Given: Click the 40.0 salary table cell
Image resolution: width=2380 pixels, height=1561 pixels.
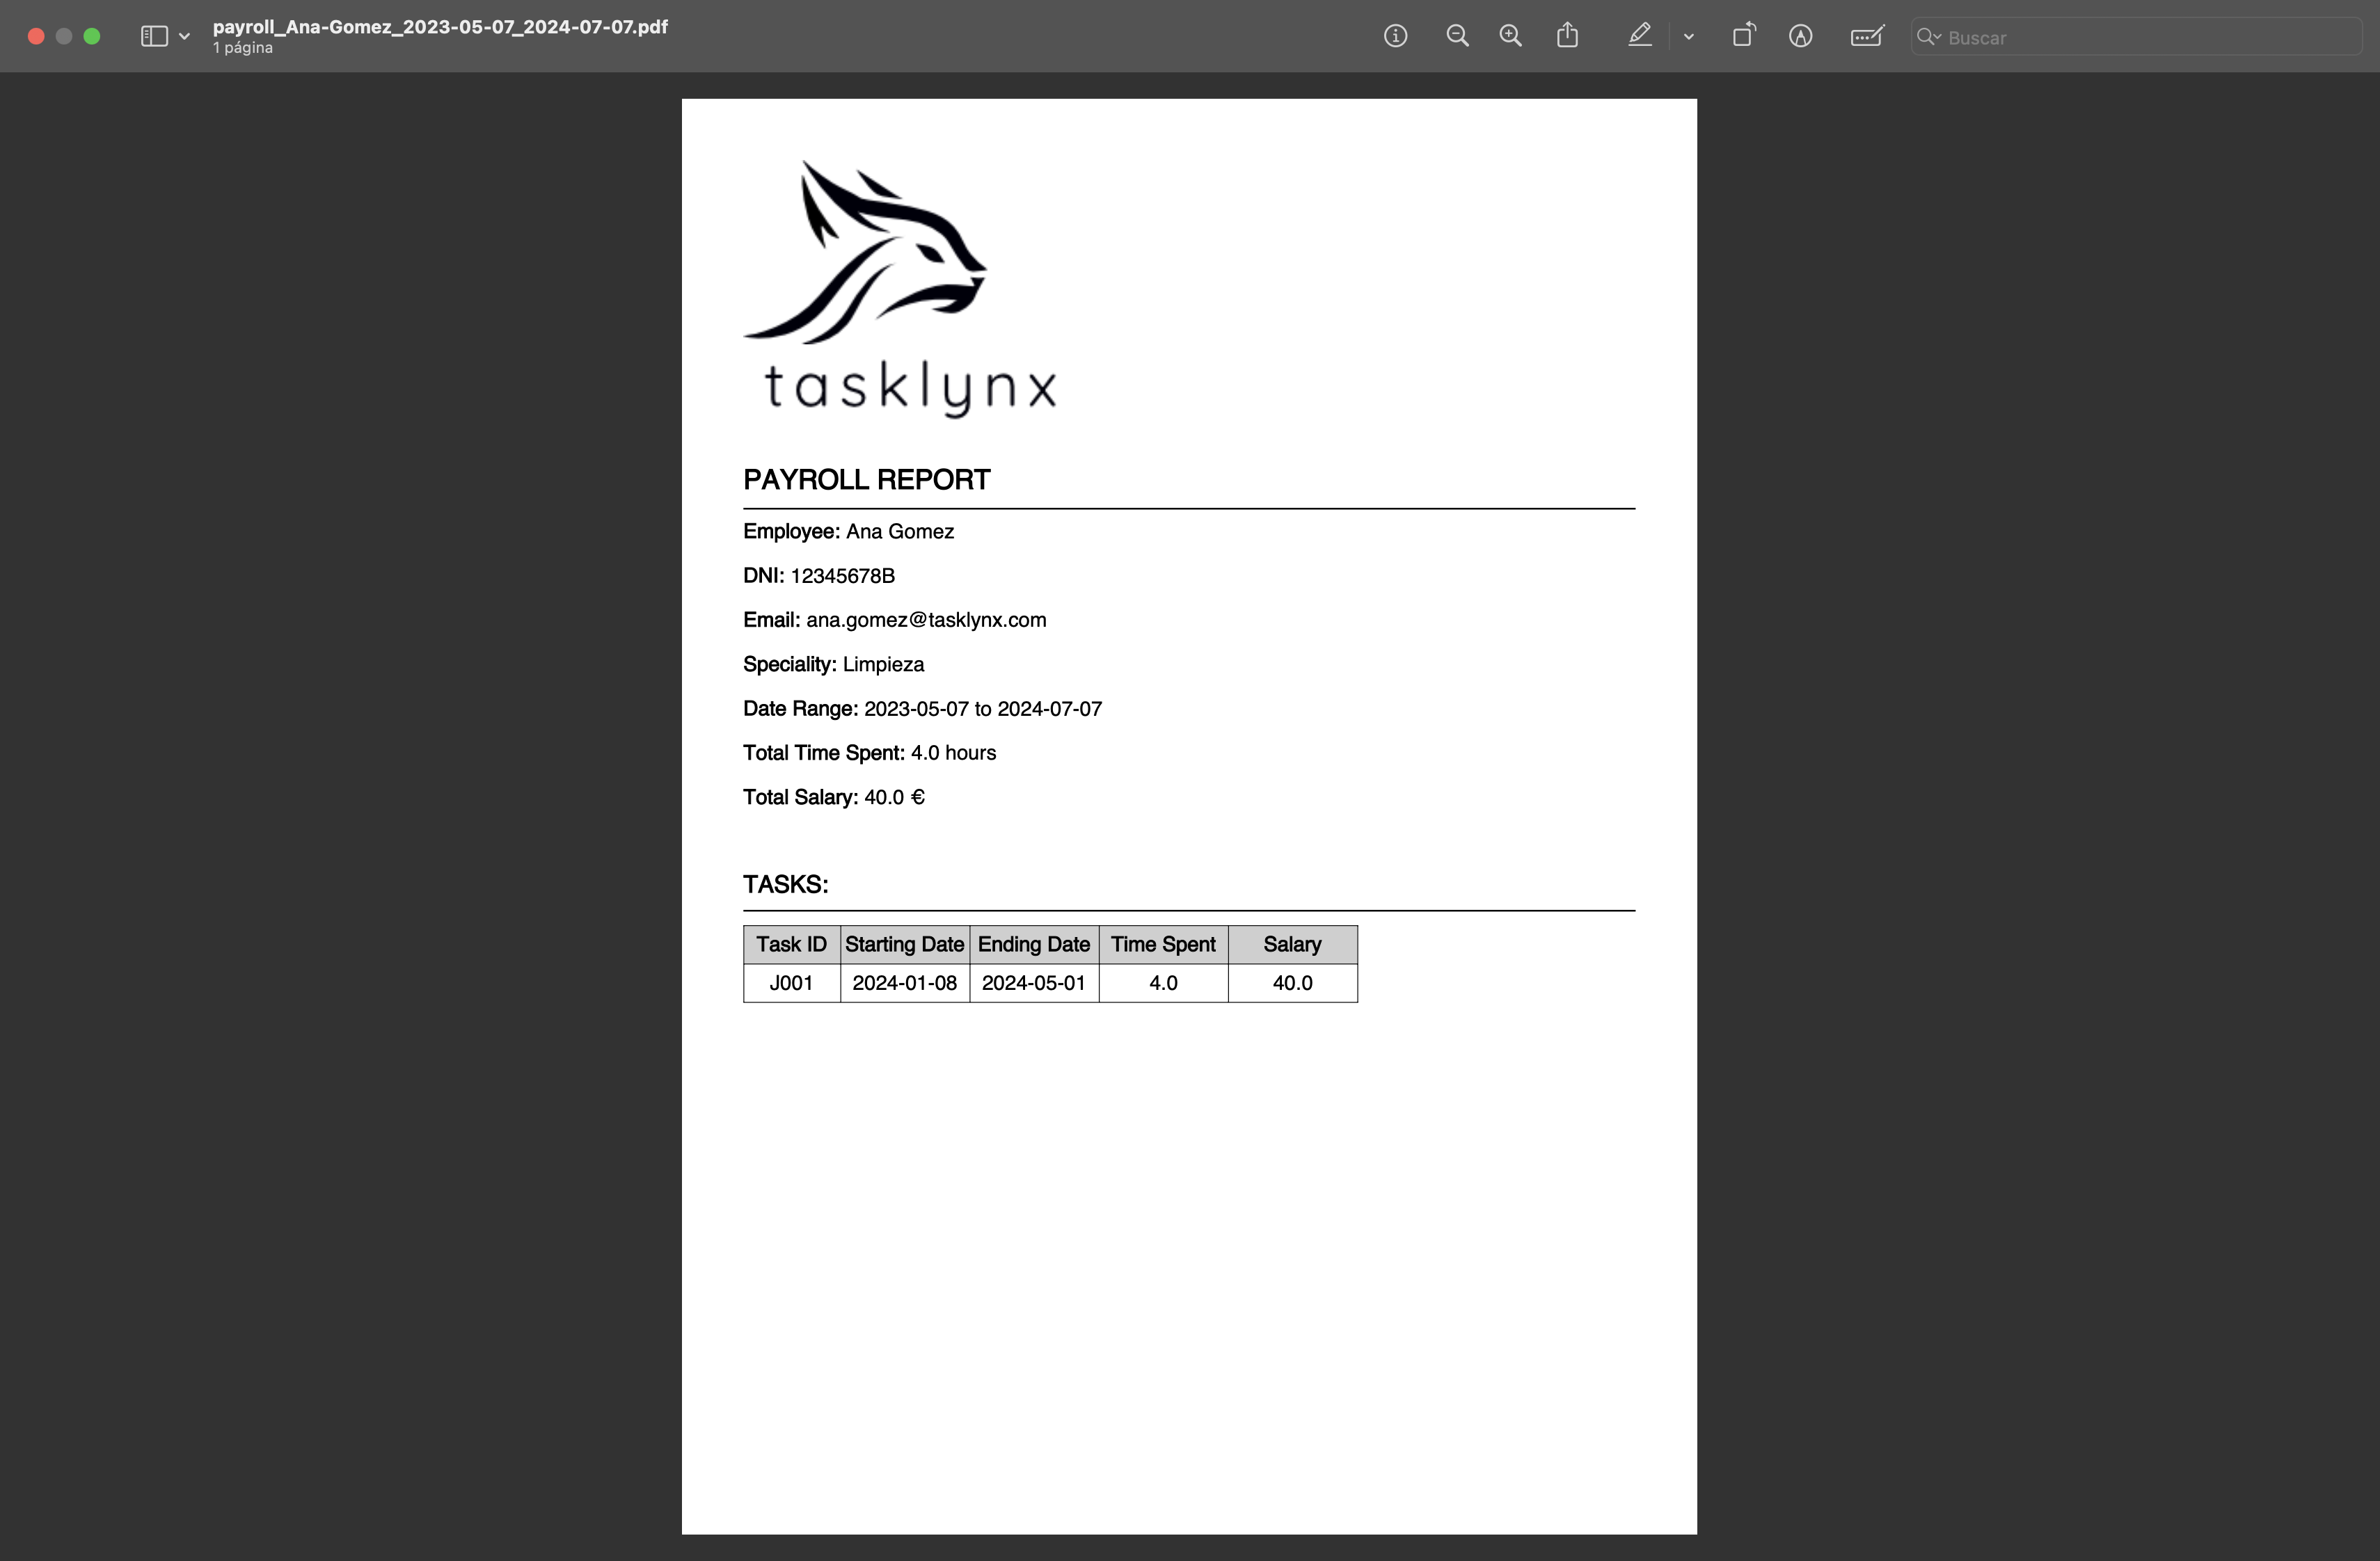Looking at the screenshot, I should pos(1292,984).
